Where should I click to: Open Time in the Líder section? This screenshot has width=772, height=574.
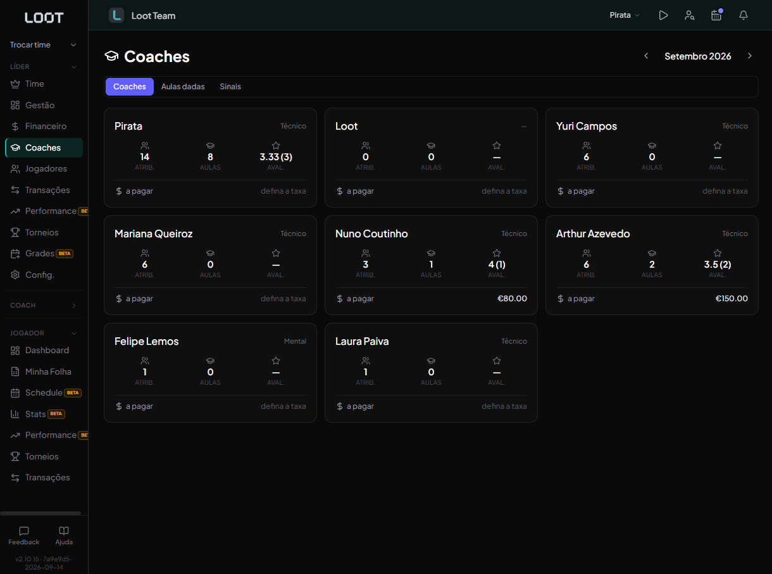pos(44,84)
